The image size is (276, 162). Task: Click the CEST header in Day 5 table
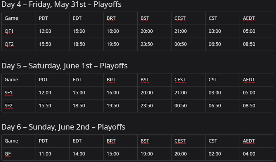180,80
